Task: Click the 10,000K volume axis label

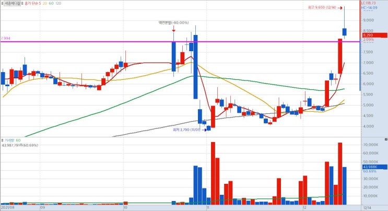Action: [371, 196]
